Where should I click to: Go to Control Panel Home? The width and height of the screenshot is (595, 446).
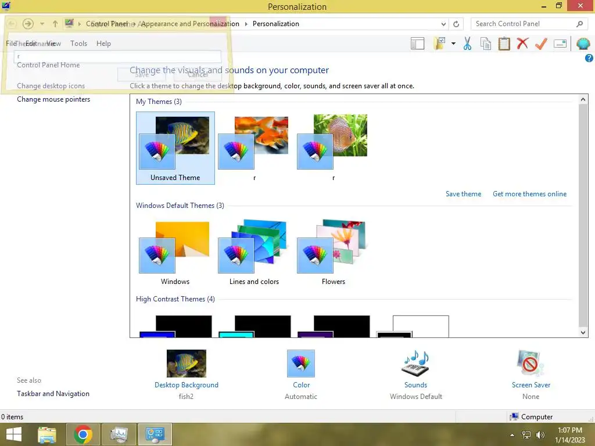pos(48,65)
